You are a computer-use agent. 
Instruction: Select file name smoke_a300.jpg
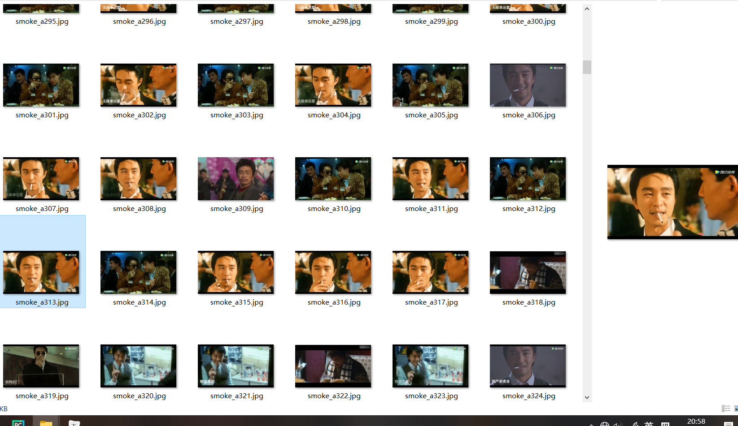pyautogui.click(x=529, y=22)
